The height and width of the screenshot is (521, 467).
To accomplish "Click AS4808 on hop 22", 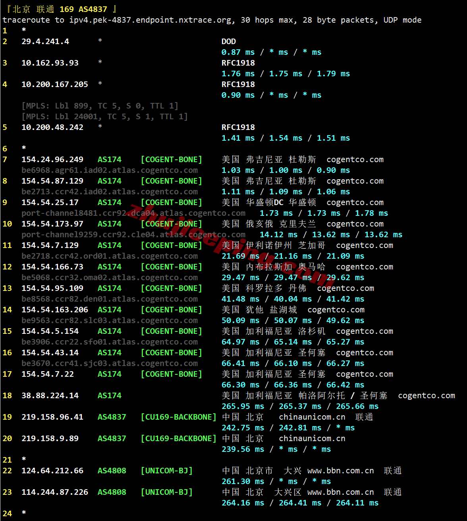I will coord(112,471).
